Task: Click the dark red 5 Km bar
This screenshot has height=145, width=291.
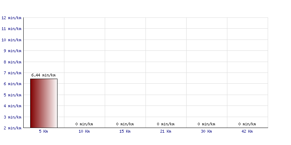Action: [44, 103]
